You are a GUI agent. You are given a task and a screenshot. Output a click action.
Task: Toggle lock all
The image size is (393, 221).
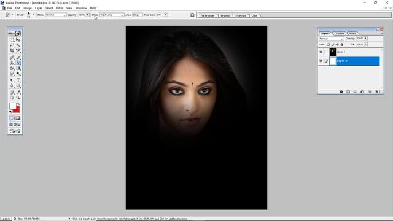(x=342, y=44)
